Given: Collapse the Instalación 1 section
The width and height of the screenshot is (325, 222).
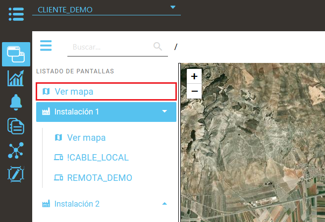Looking at the screenshot, I should click(x=165, y=112).
